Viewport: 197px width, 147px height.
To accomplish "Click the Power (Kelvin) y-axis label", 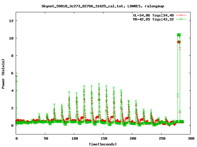I will [x=3, y=74].
